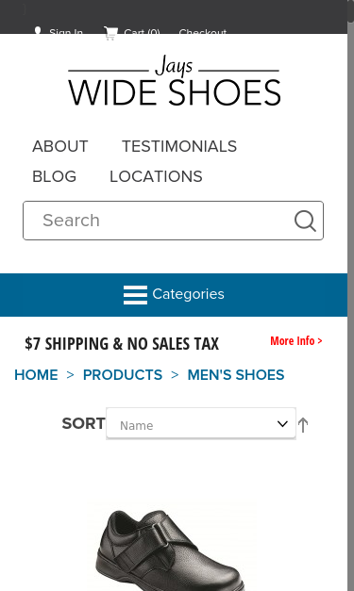Click the Men's Shoes breadcrumb

click(236, 374)
